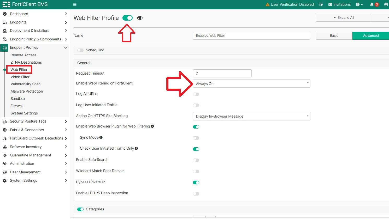Collapse the Endpoint Profiles chevron

[66, 48]
